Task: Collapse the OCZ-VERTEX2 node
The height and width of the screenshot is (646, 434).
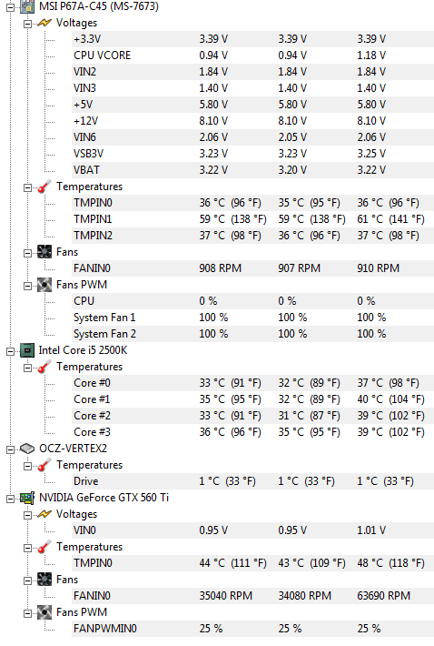Action: pos(10,449)
